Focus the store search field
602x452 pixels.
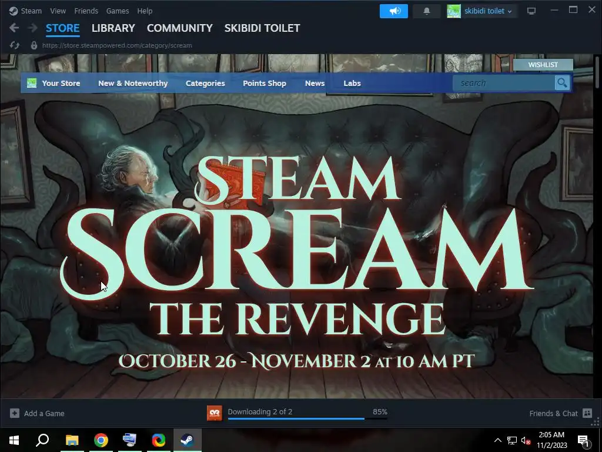click(x=504, y=83)
